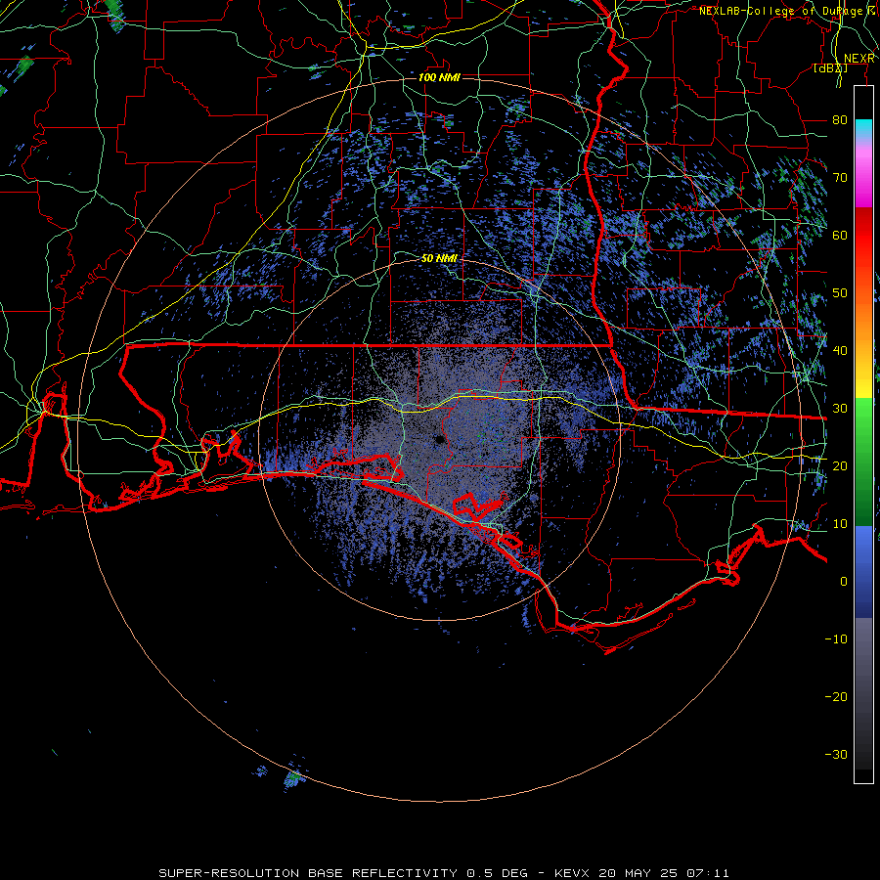Click the 70 value on the color scale
This screenshot has height=880, width=880.
[840, 178]
